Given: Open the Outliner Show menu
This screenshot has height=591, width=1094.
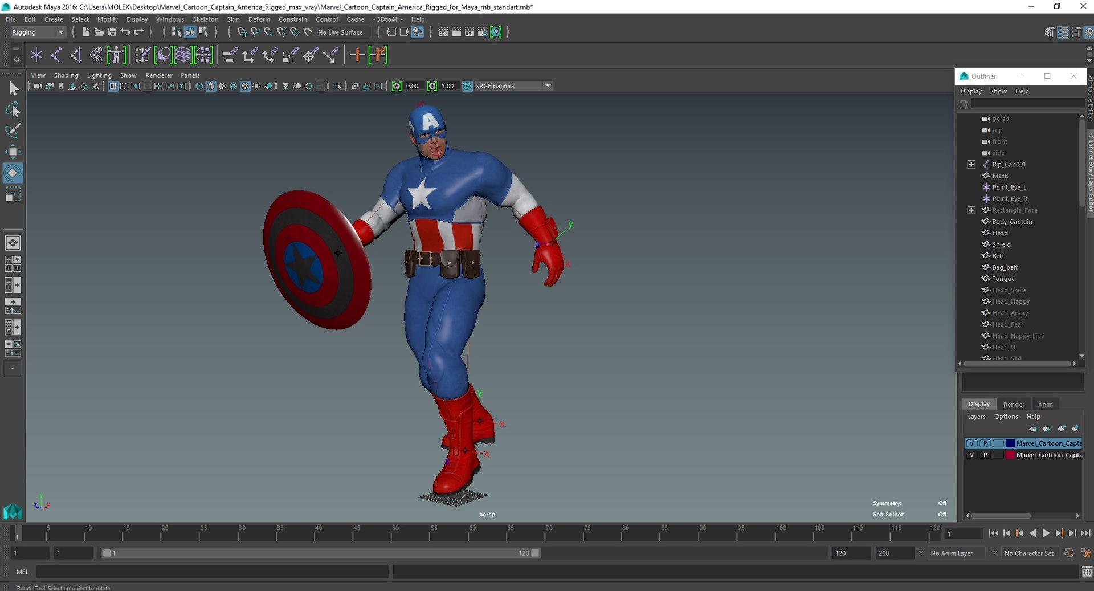Looking at the screenshot, I should [x=998, y=91].
